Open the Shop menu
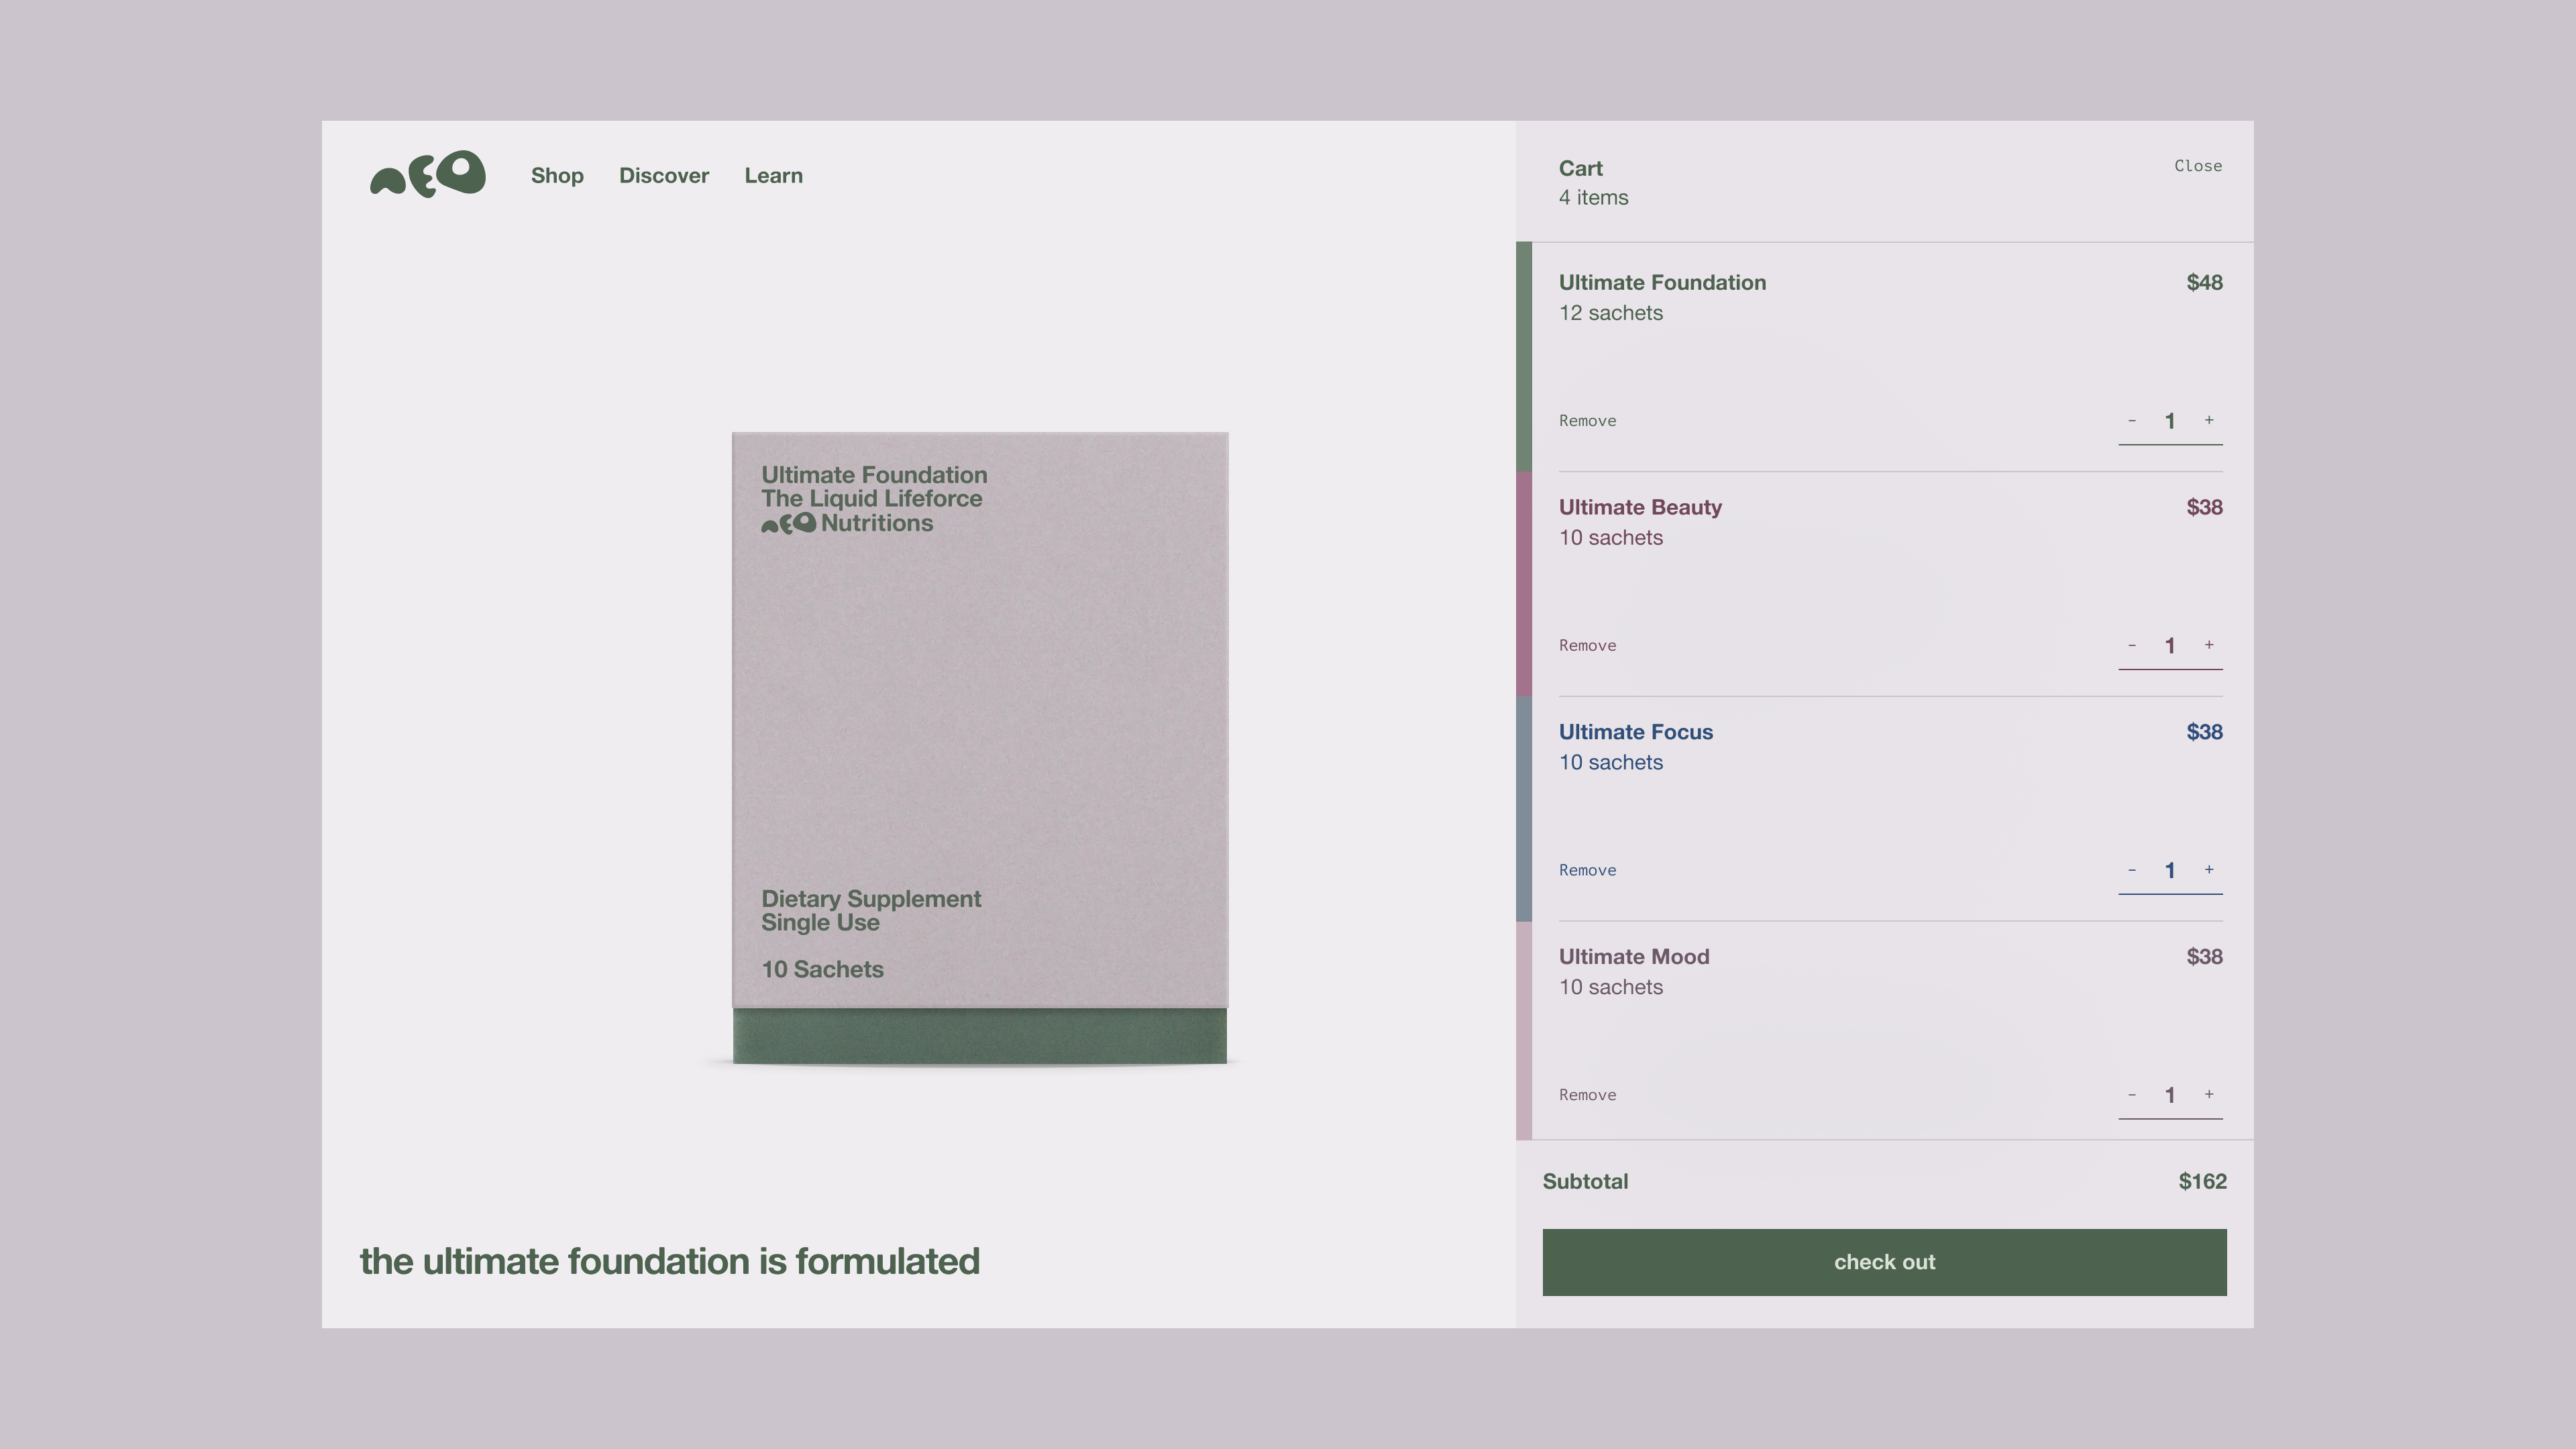The height and width of the screenshot is (1449, 2576). [557, 176]
